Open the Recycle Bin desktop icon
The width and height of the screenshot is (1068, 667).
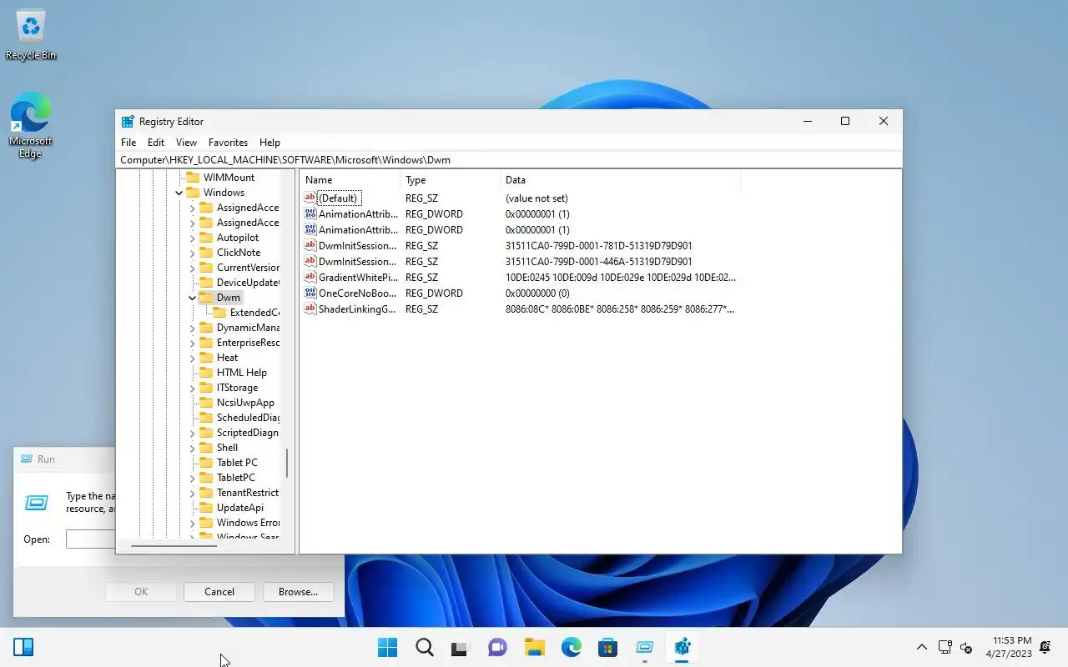tap(31, 35)
